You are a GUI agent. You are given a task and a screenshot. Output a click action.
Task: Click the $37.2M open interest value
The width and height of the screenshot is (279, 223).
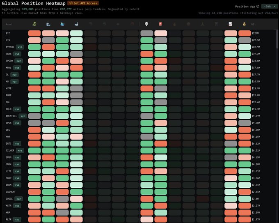point(256,54)
